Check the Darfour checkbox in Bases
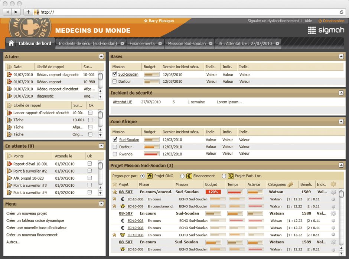 115,81
